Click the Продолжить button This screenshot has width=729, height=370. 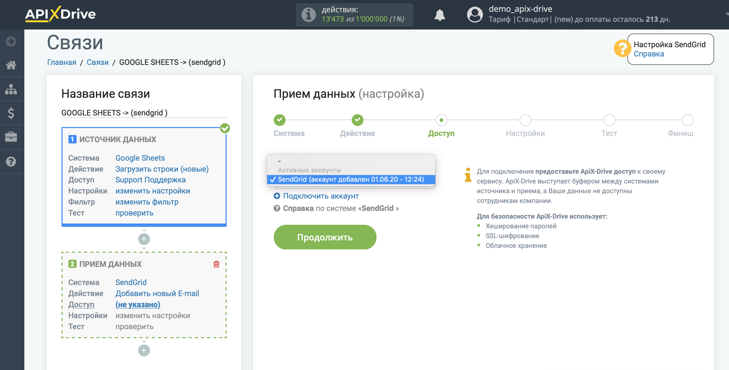(x=325, y=237)
